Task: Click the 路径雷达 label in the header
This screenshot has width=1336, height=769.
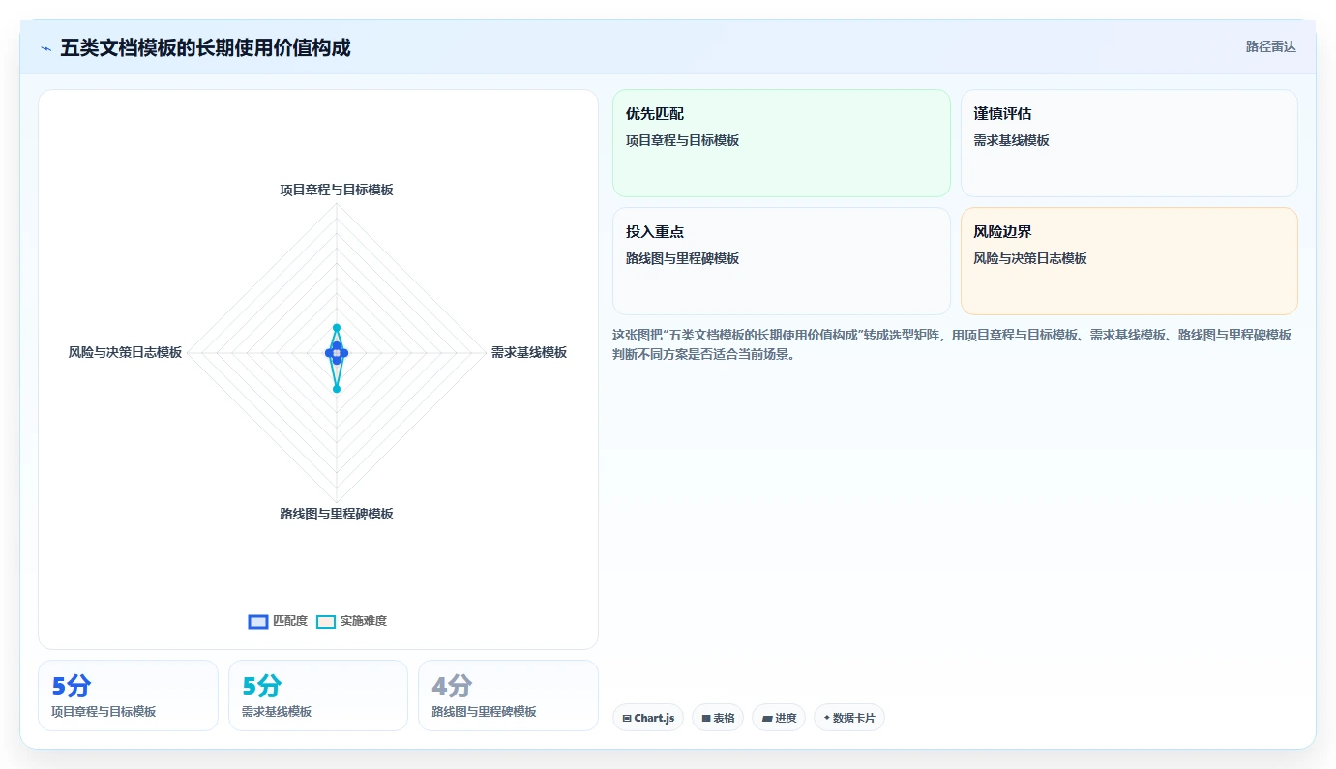Action: coord(1271,46)
